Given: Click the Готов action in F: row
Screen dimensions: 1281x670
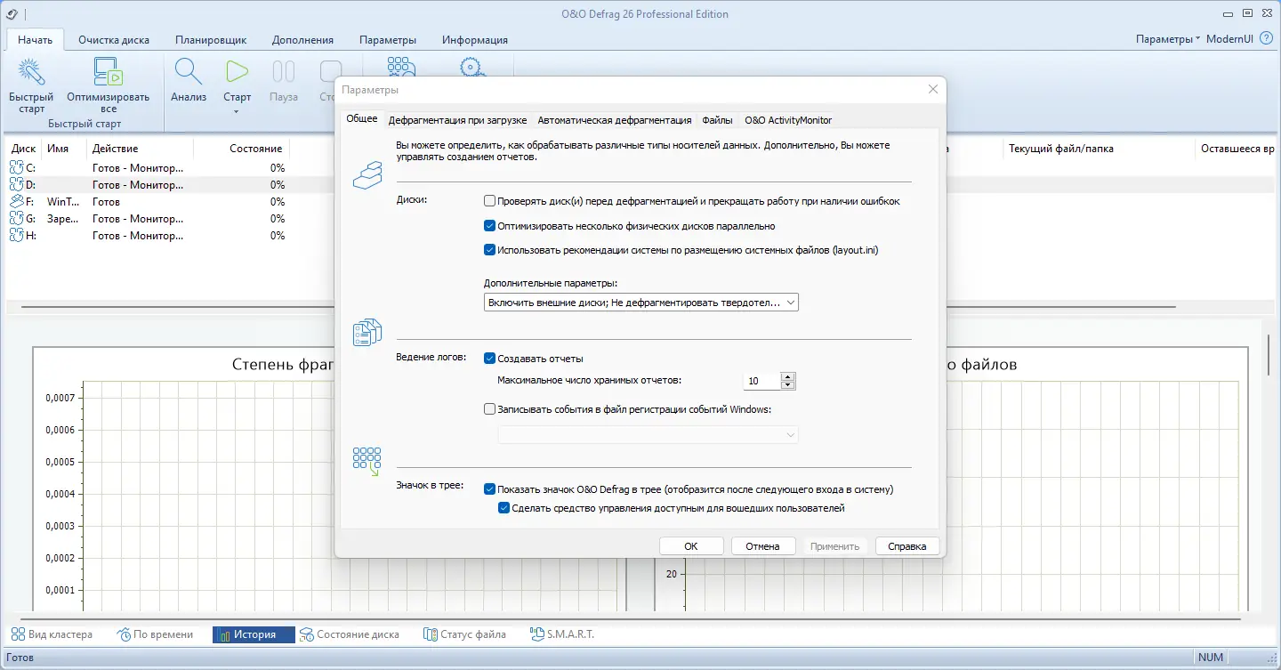Looking at the screenshot, I should pos(106,201).
